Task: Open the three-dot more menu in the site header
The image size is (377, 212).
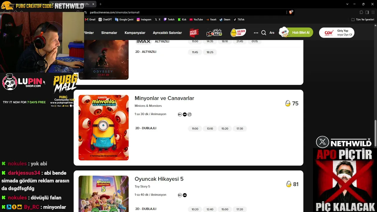Action: pos(256,33)
